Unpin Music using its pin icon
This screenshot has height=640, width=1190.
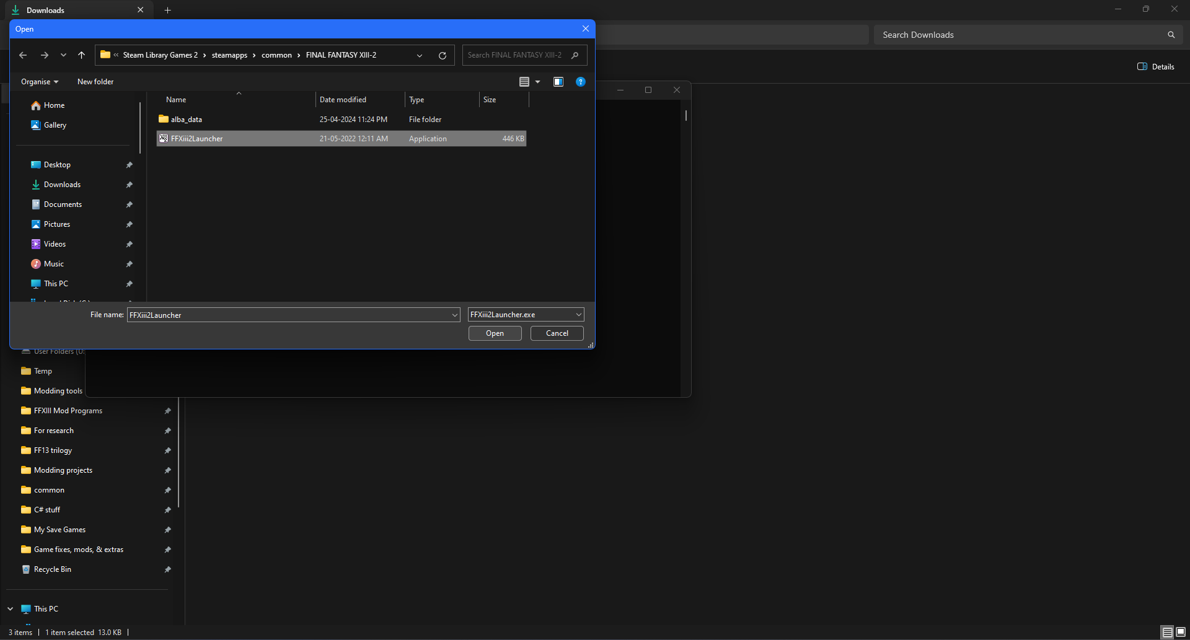click(130, 264)
